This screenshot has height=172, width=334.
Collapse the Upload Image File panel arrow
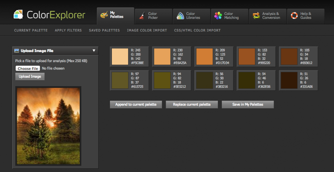94,51
